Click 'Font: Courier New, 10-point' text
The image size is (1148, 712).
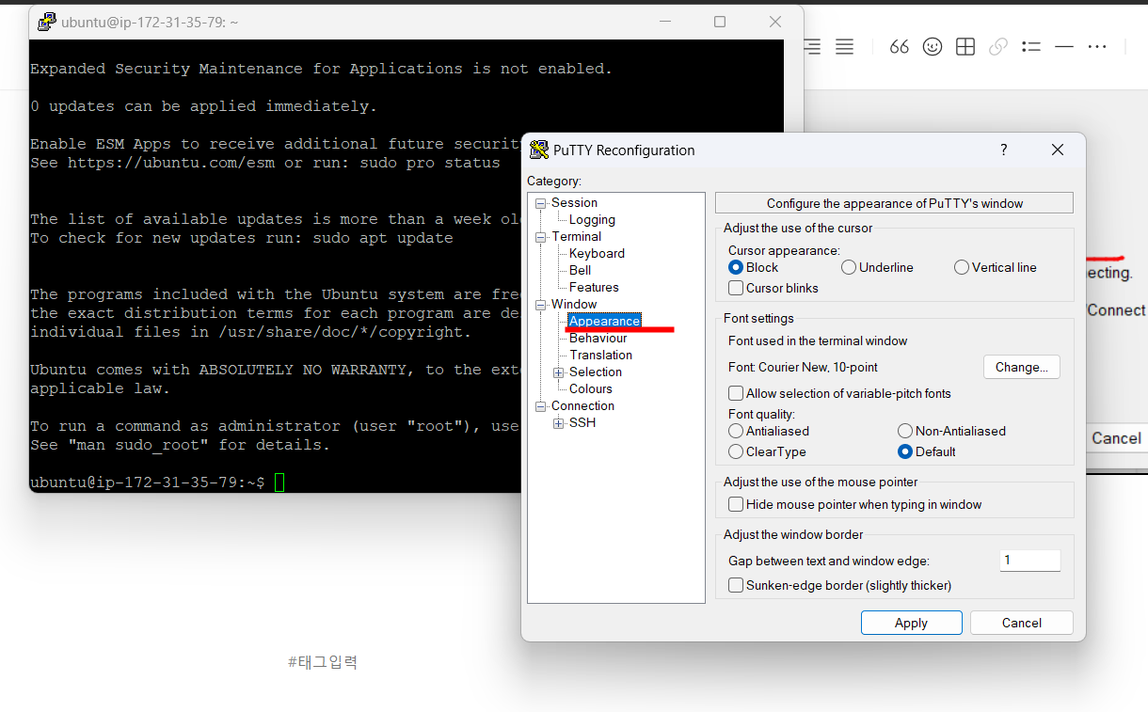pos(803,367)
